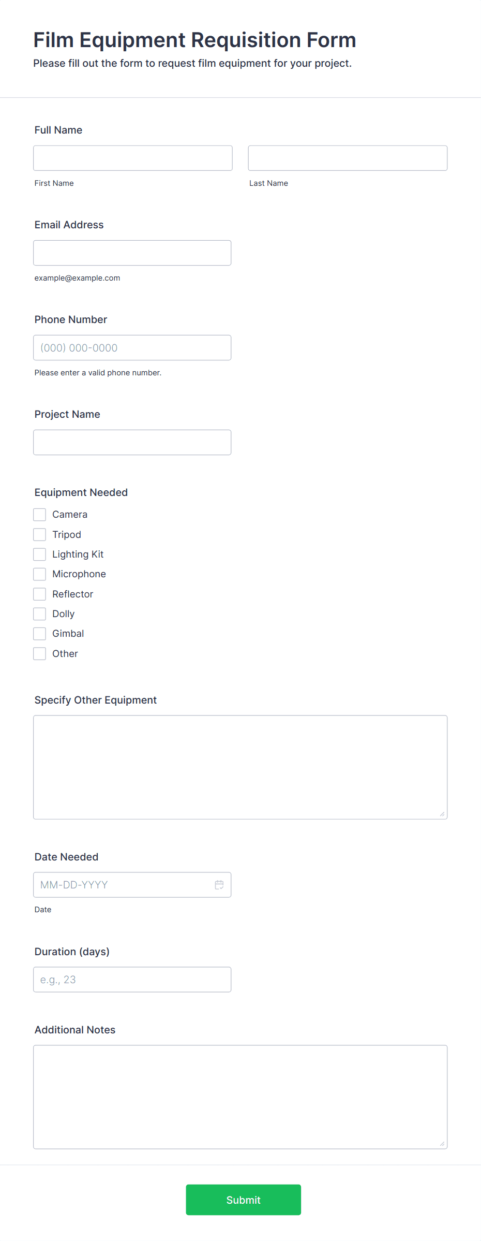Screen dimensions: 481x1241
Task: Focus the Additional Notes text area
Action: [240, 1097]
